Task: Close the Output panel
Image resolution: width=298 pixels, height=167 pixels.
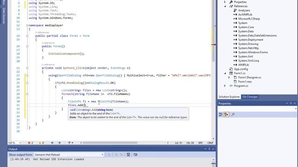Action: tap(213, 149)
